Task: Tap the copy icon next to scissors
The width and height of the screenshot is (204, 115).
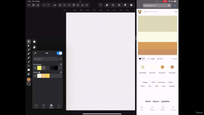Action: pos(69,5)
